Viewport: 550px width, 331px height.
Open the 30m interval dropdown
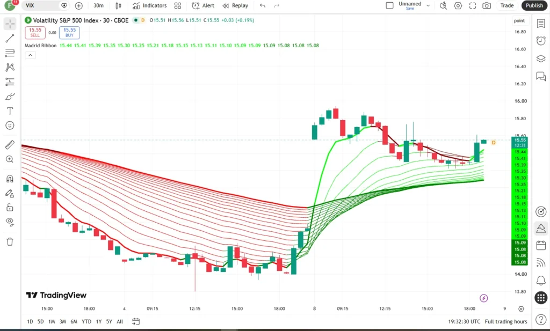(x=99, y=5)
